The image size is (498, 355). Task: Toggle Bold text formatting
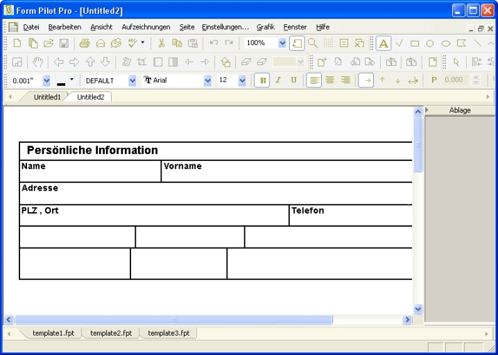pos(264,80)
